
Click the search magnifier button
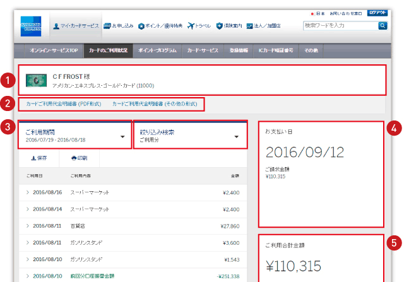[382, 26]
